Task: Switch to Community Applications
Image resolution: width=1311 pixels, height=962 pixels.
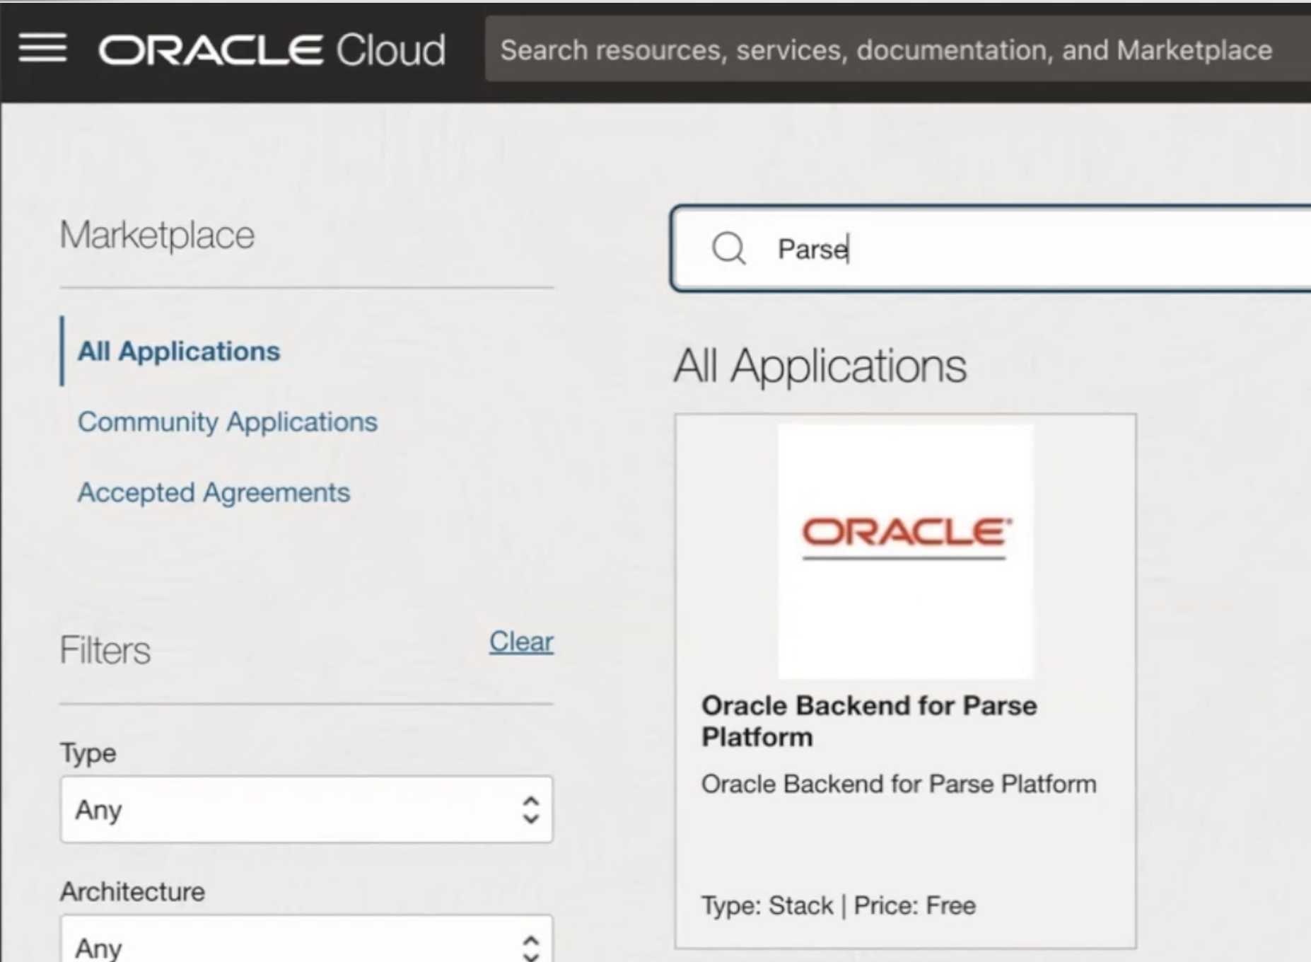Action: click(x=228, y=422)
